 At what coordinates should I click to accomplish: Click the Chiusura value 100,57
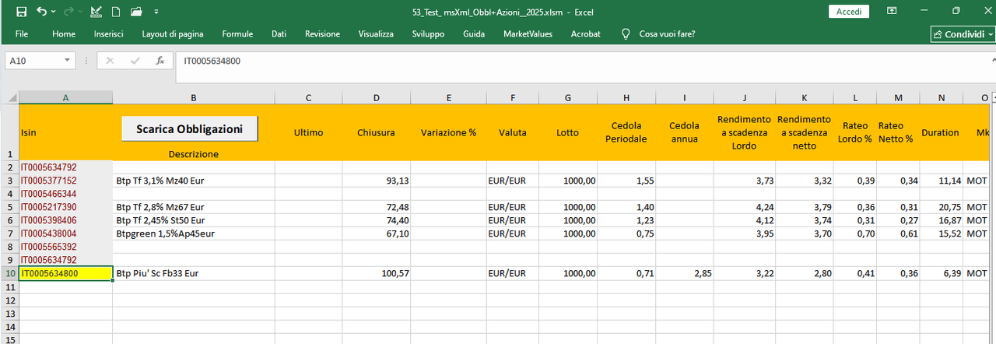pyautogui.click(x=377, y=273)
